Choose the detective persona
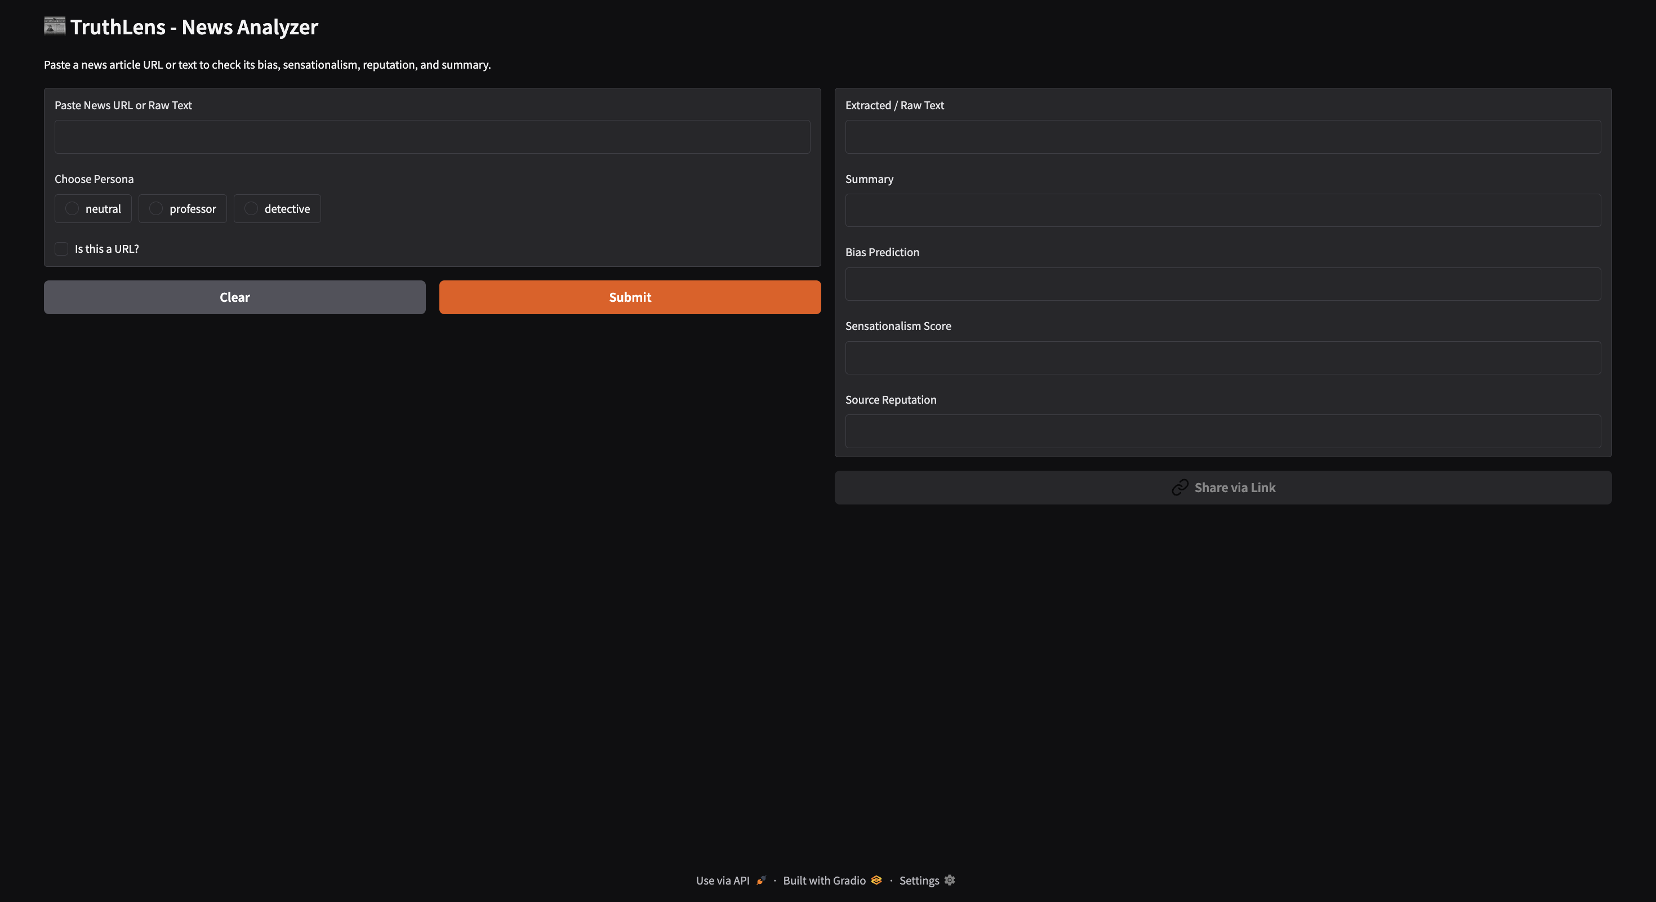This screenshot has height=902, width=1656. click(x=251, y=209)
